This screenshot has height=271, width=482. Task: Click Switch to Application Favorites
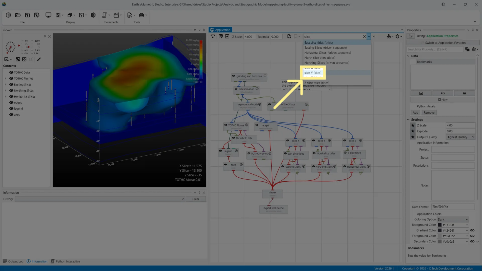point(443,43)
